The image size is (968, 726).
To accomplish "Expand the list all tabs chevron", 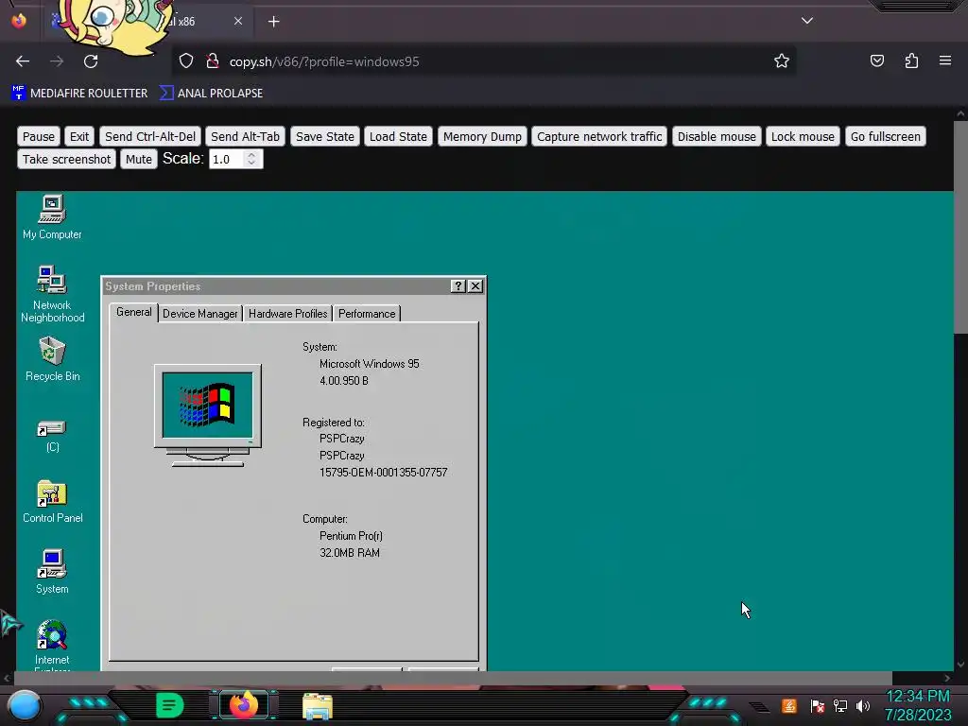I will click(807, 21).
